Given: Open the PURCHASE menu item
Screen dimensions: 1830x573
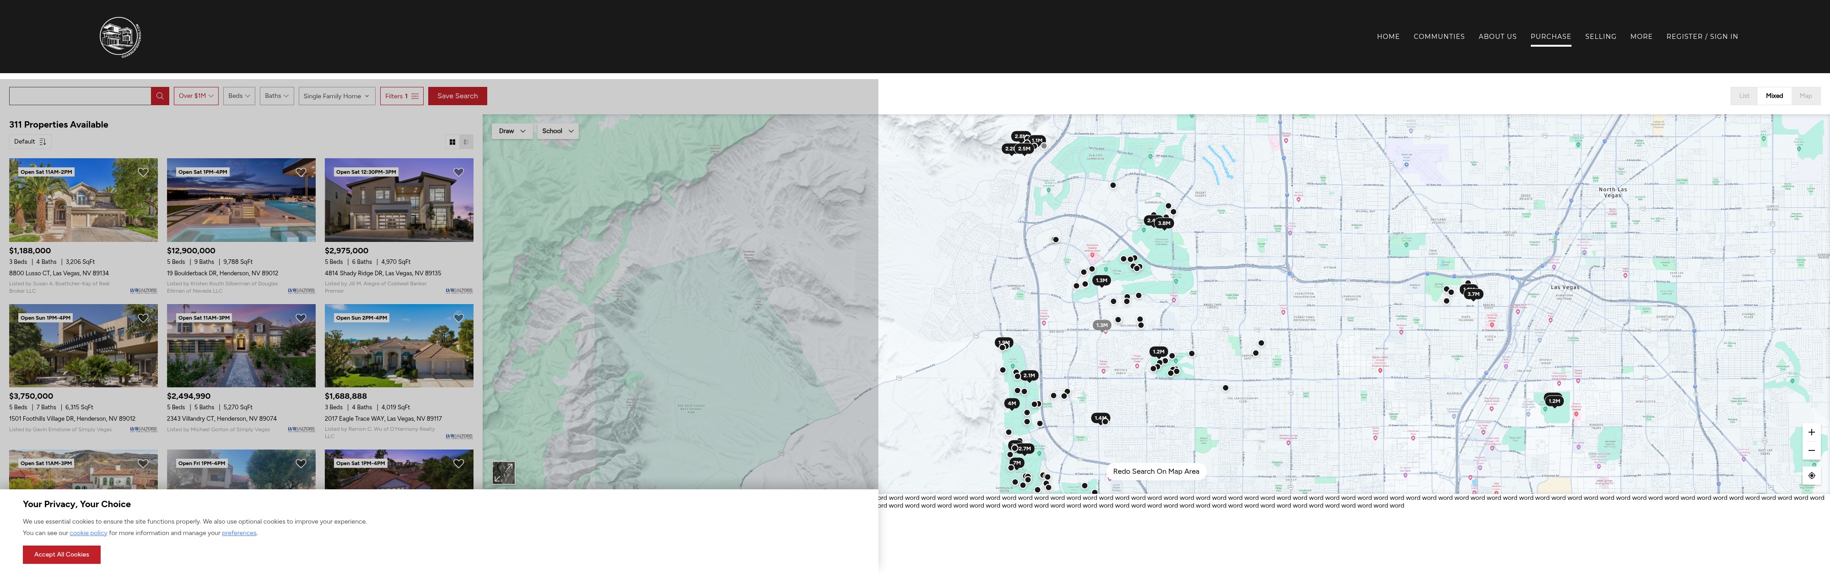Looking at the screenshot, I should 1551,37.
